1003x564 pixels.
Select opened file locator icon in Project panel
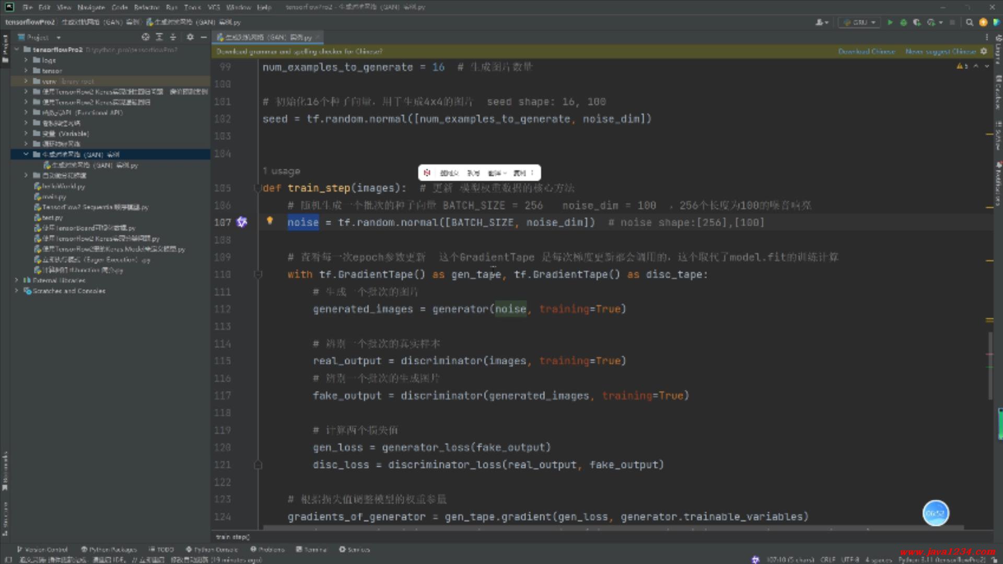click(x=145, y=37)
